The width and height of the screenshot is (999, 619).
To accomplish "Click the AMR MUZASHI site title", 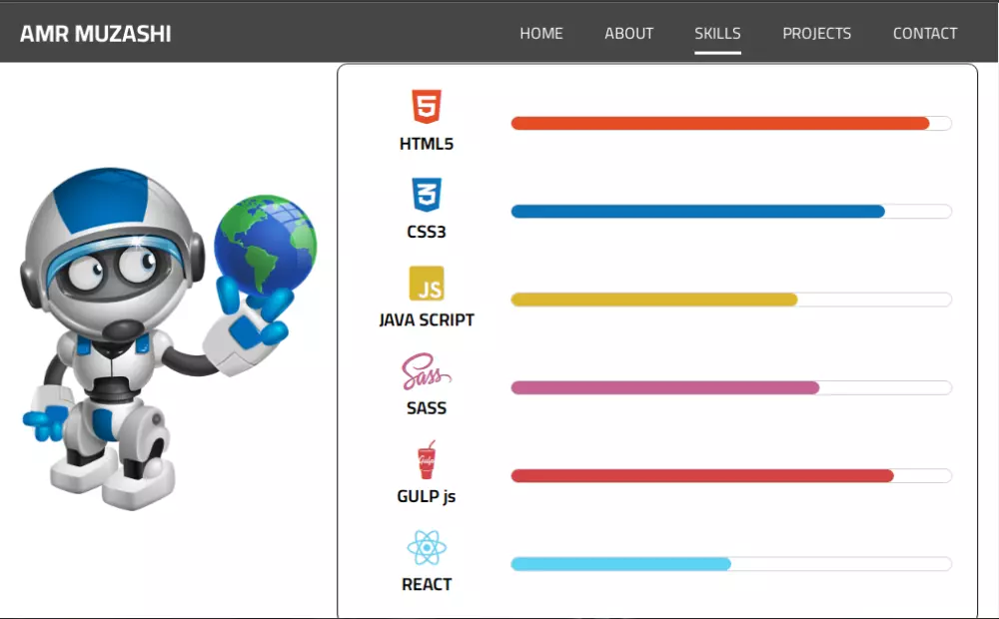I will click(x=96, y=34).
